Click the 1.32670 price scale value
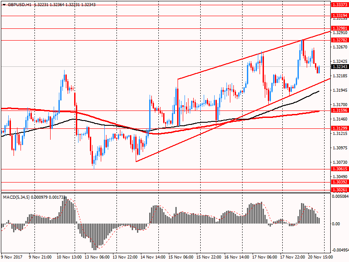Image resolution: width=349 pixels, height=262 pixels. [x=340, y=47]
